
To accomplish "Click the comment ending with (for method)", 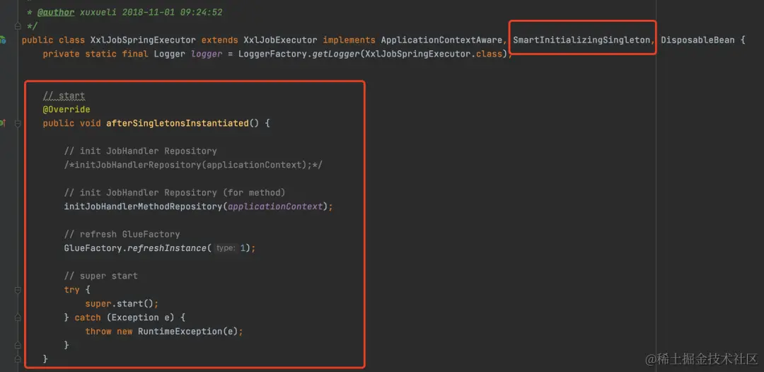I will [x=175, y=193].
